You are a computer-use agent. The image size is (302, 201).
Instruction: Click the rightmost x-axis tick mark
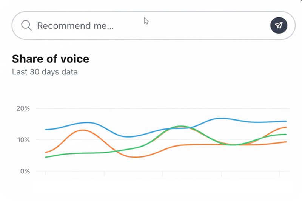[x=280, y=174]
